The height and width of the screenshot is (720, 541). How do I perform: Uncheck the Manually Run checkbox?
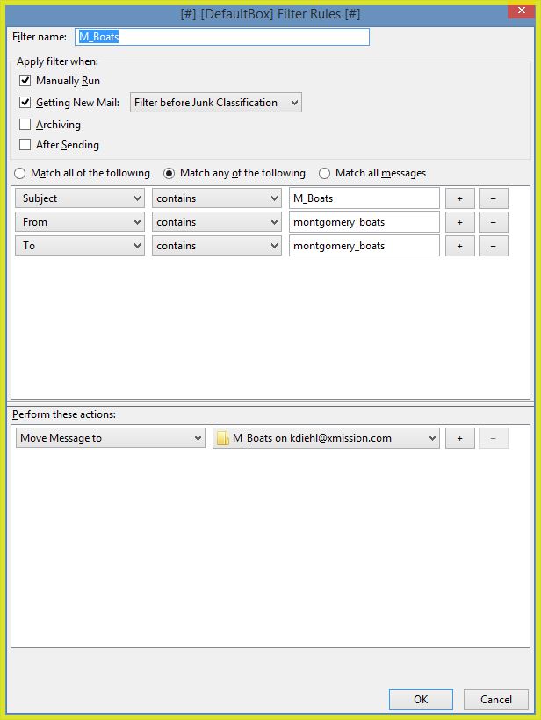(x=25, y=81)
